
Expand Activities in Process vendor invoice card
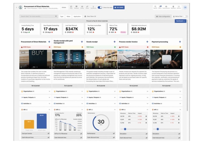coord(147,103)
